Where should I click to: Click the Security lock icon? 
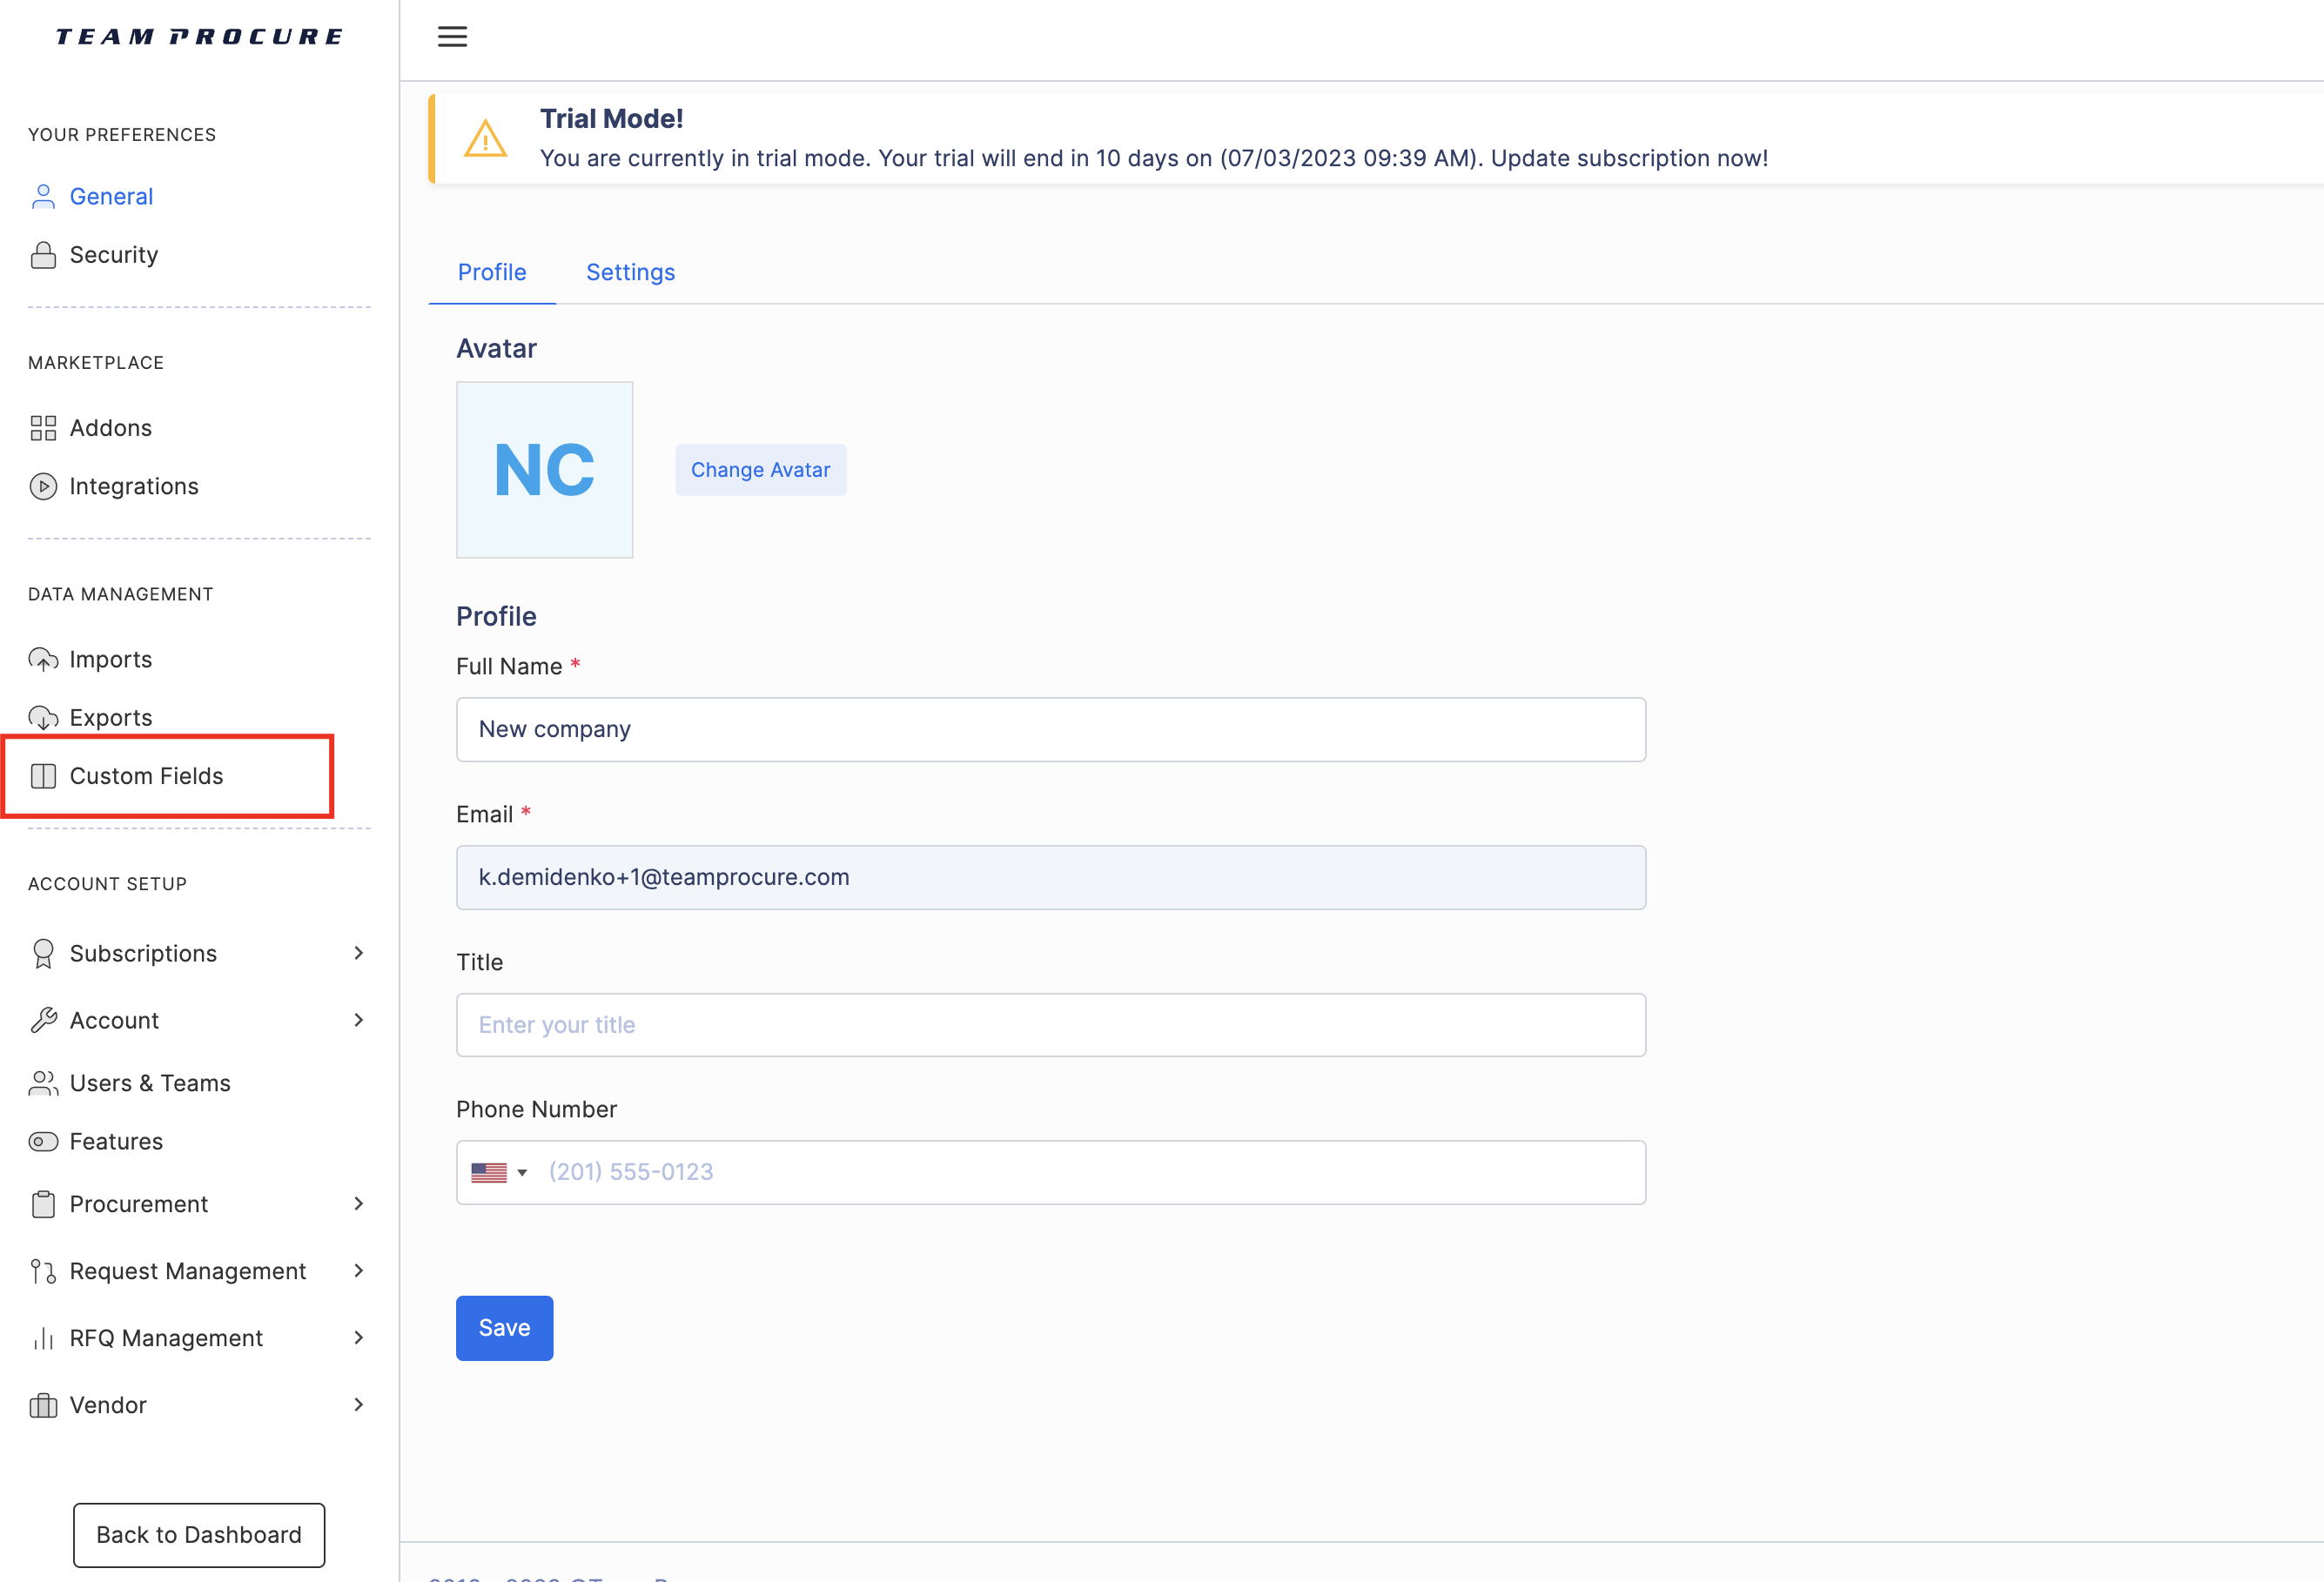pyautogui.click(x=43, y=255)
